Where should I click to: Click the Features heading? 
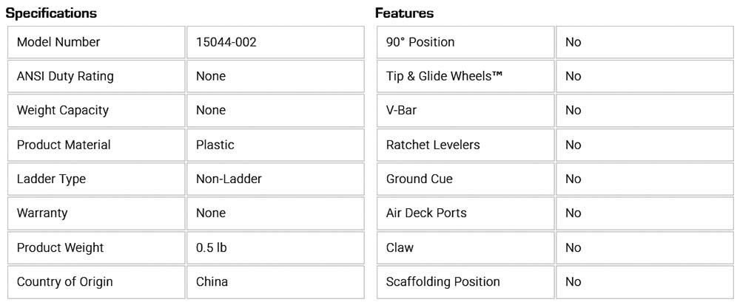[x=404, y=13]
